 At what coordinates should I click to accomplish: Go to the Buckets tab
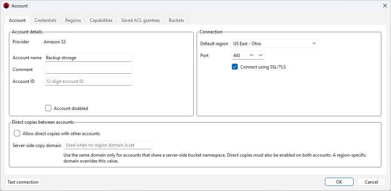176,20
